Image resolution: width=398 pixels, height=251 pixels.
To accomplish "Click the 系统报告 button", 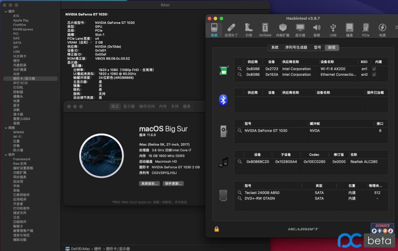I will pyautogui.click(x=149, y=184).
